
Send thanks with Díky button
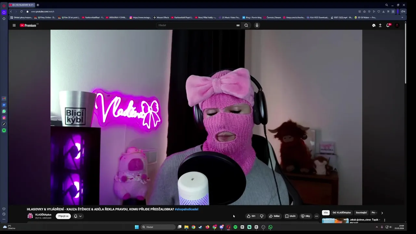[x=305, y=216]
